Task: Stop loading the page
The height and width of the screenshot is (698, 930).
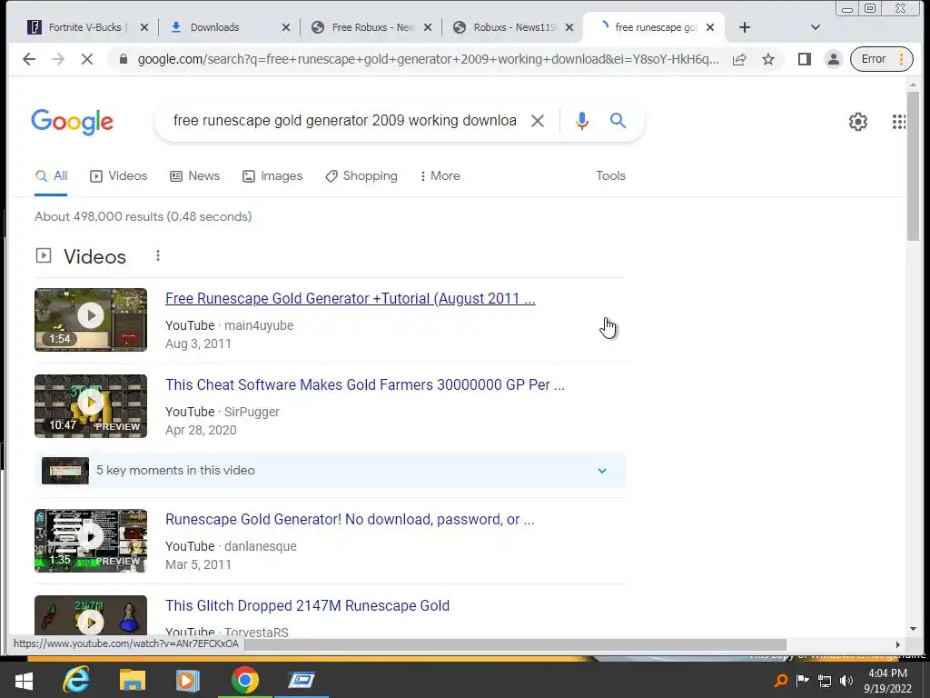Action: point(86,59)
